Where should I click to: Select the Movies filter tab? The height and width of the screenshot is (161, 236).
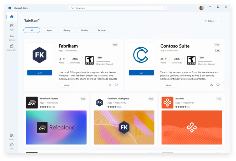point(84,30)
